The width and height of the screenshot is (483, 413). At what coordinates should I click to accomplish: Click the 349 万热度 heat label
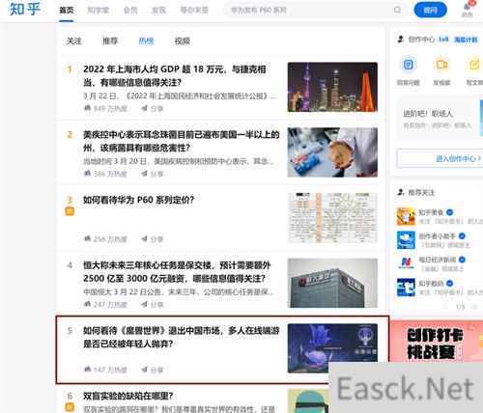point(105,109)
